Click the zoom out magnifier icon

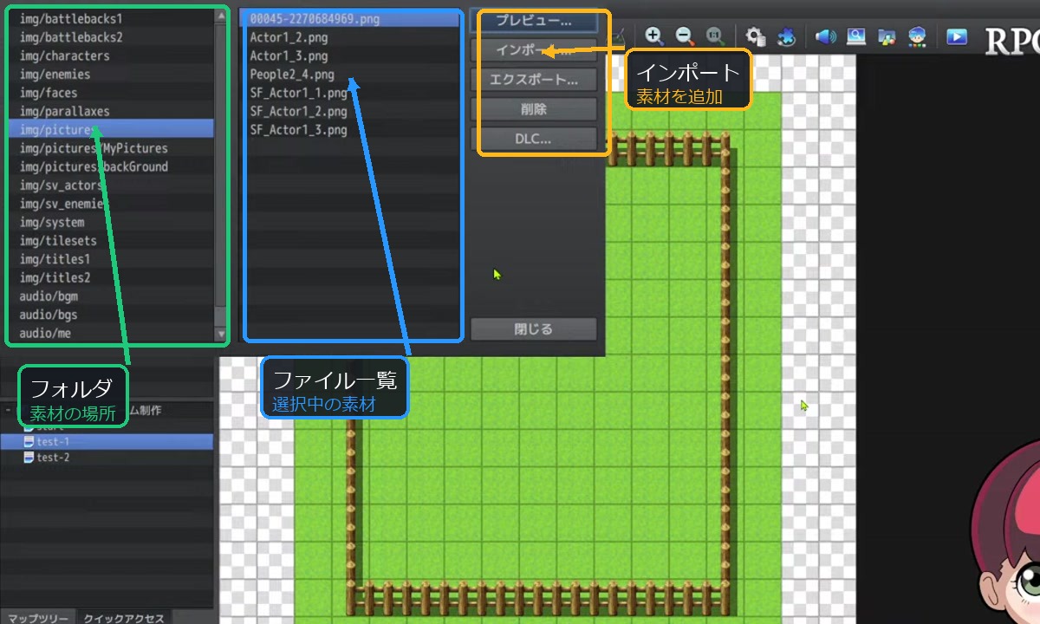pos(685,36)
